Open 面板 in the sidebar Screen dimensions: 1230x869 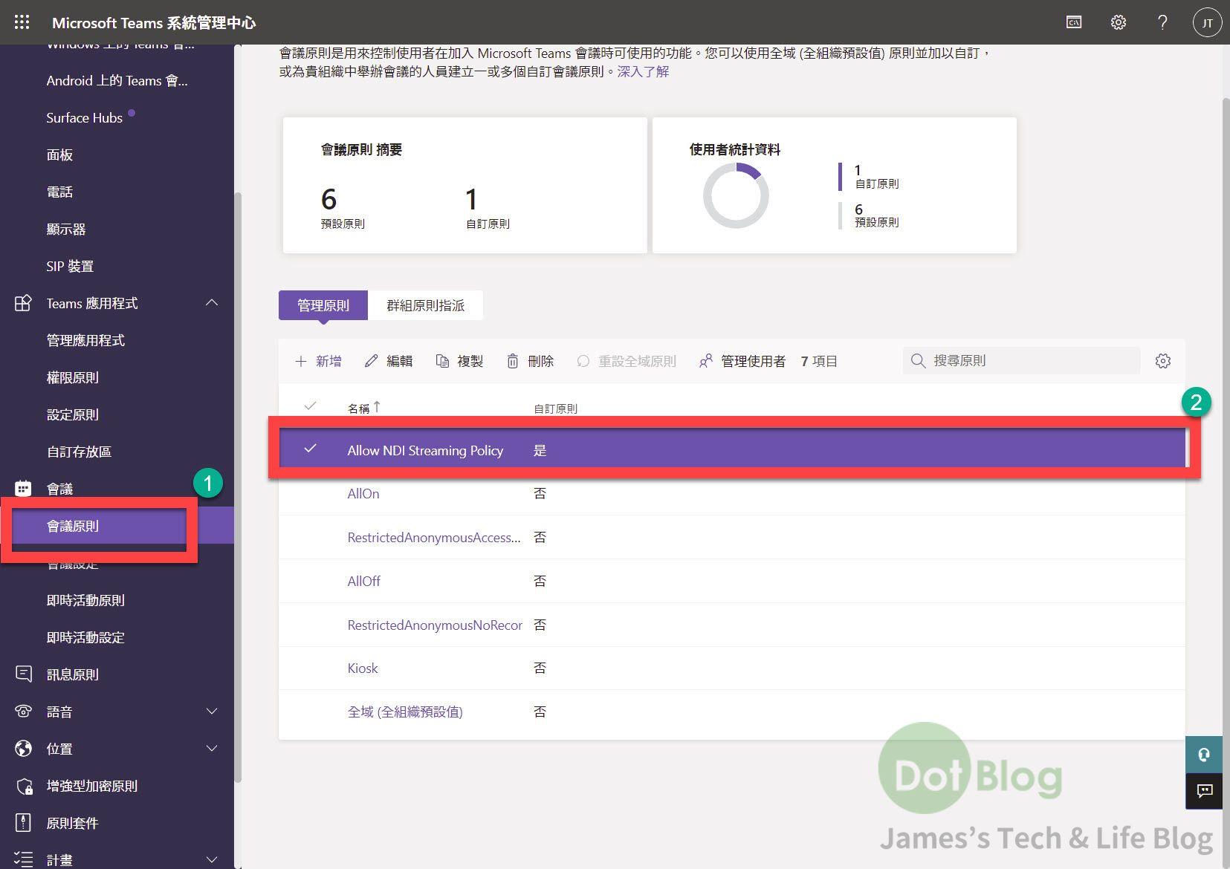[x=59, y=154]
